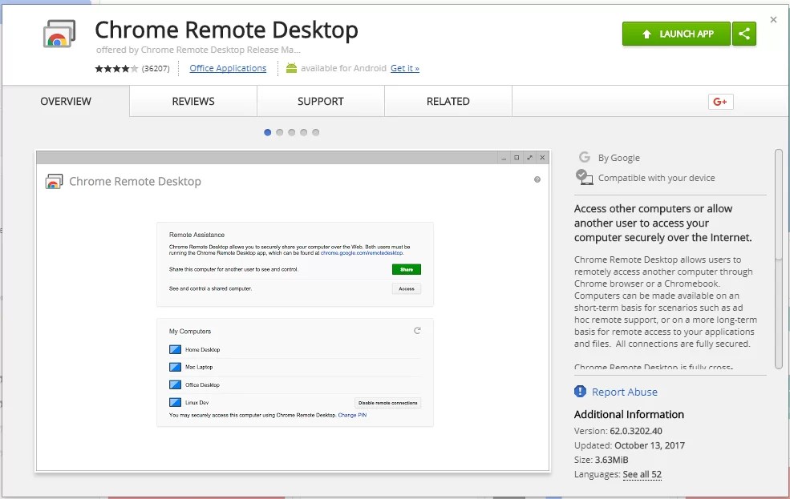Click the preview window maximize icon
The image size is (790, 499).
click(517, 158)
